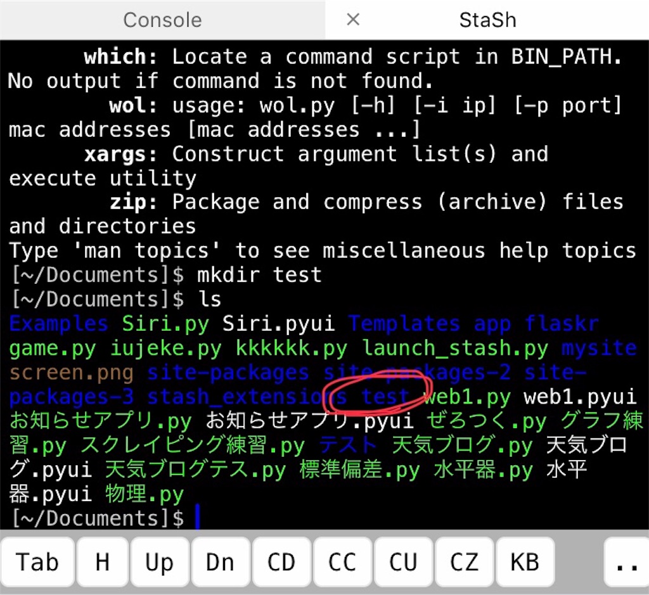Click 'flaskr' directory name

[x=562, y=323]
